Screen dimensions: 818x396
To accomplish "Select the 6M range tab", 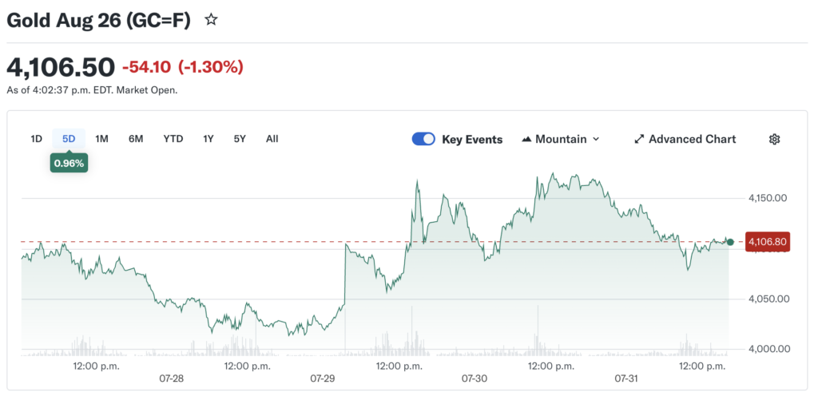I will (136, 139).
